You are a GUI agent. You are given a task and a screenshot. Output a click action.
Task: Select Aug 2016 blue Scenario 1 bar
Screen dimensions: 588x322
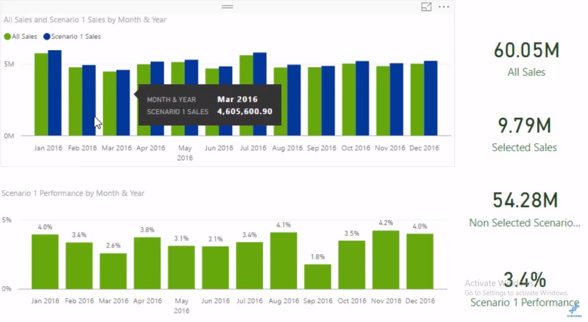pyautogui.click(x=294, y=100)
